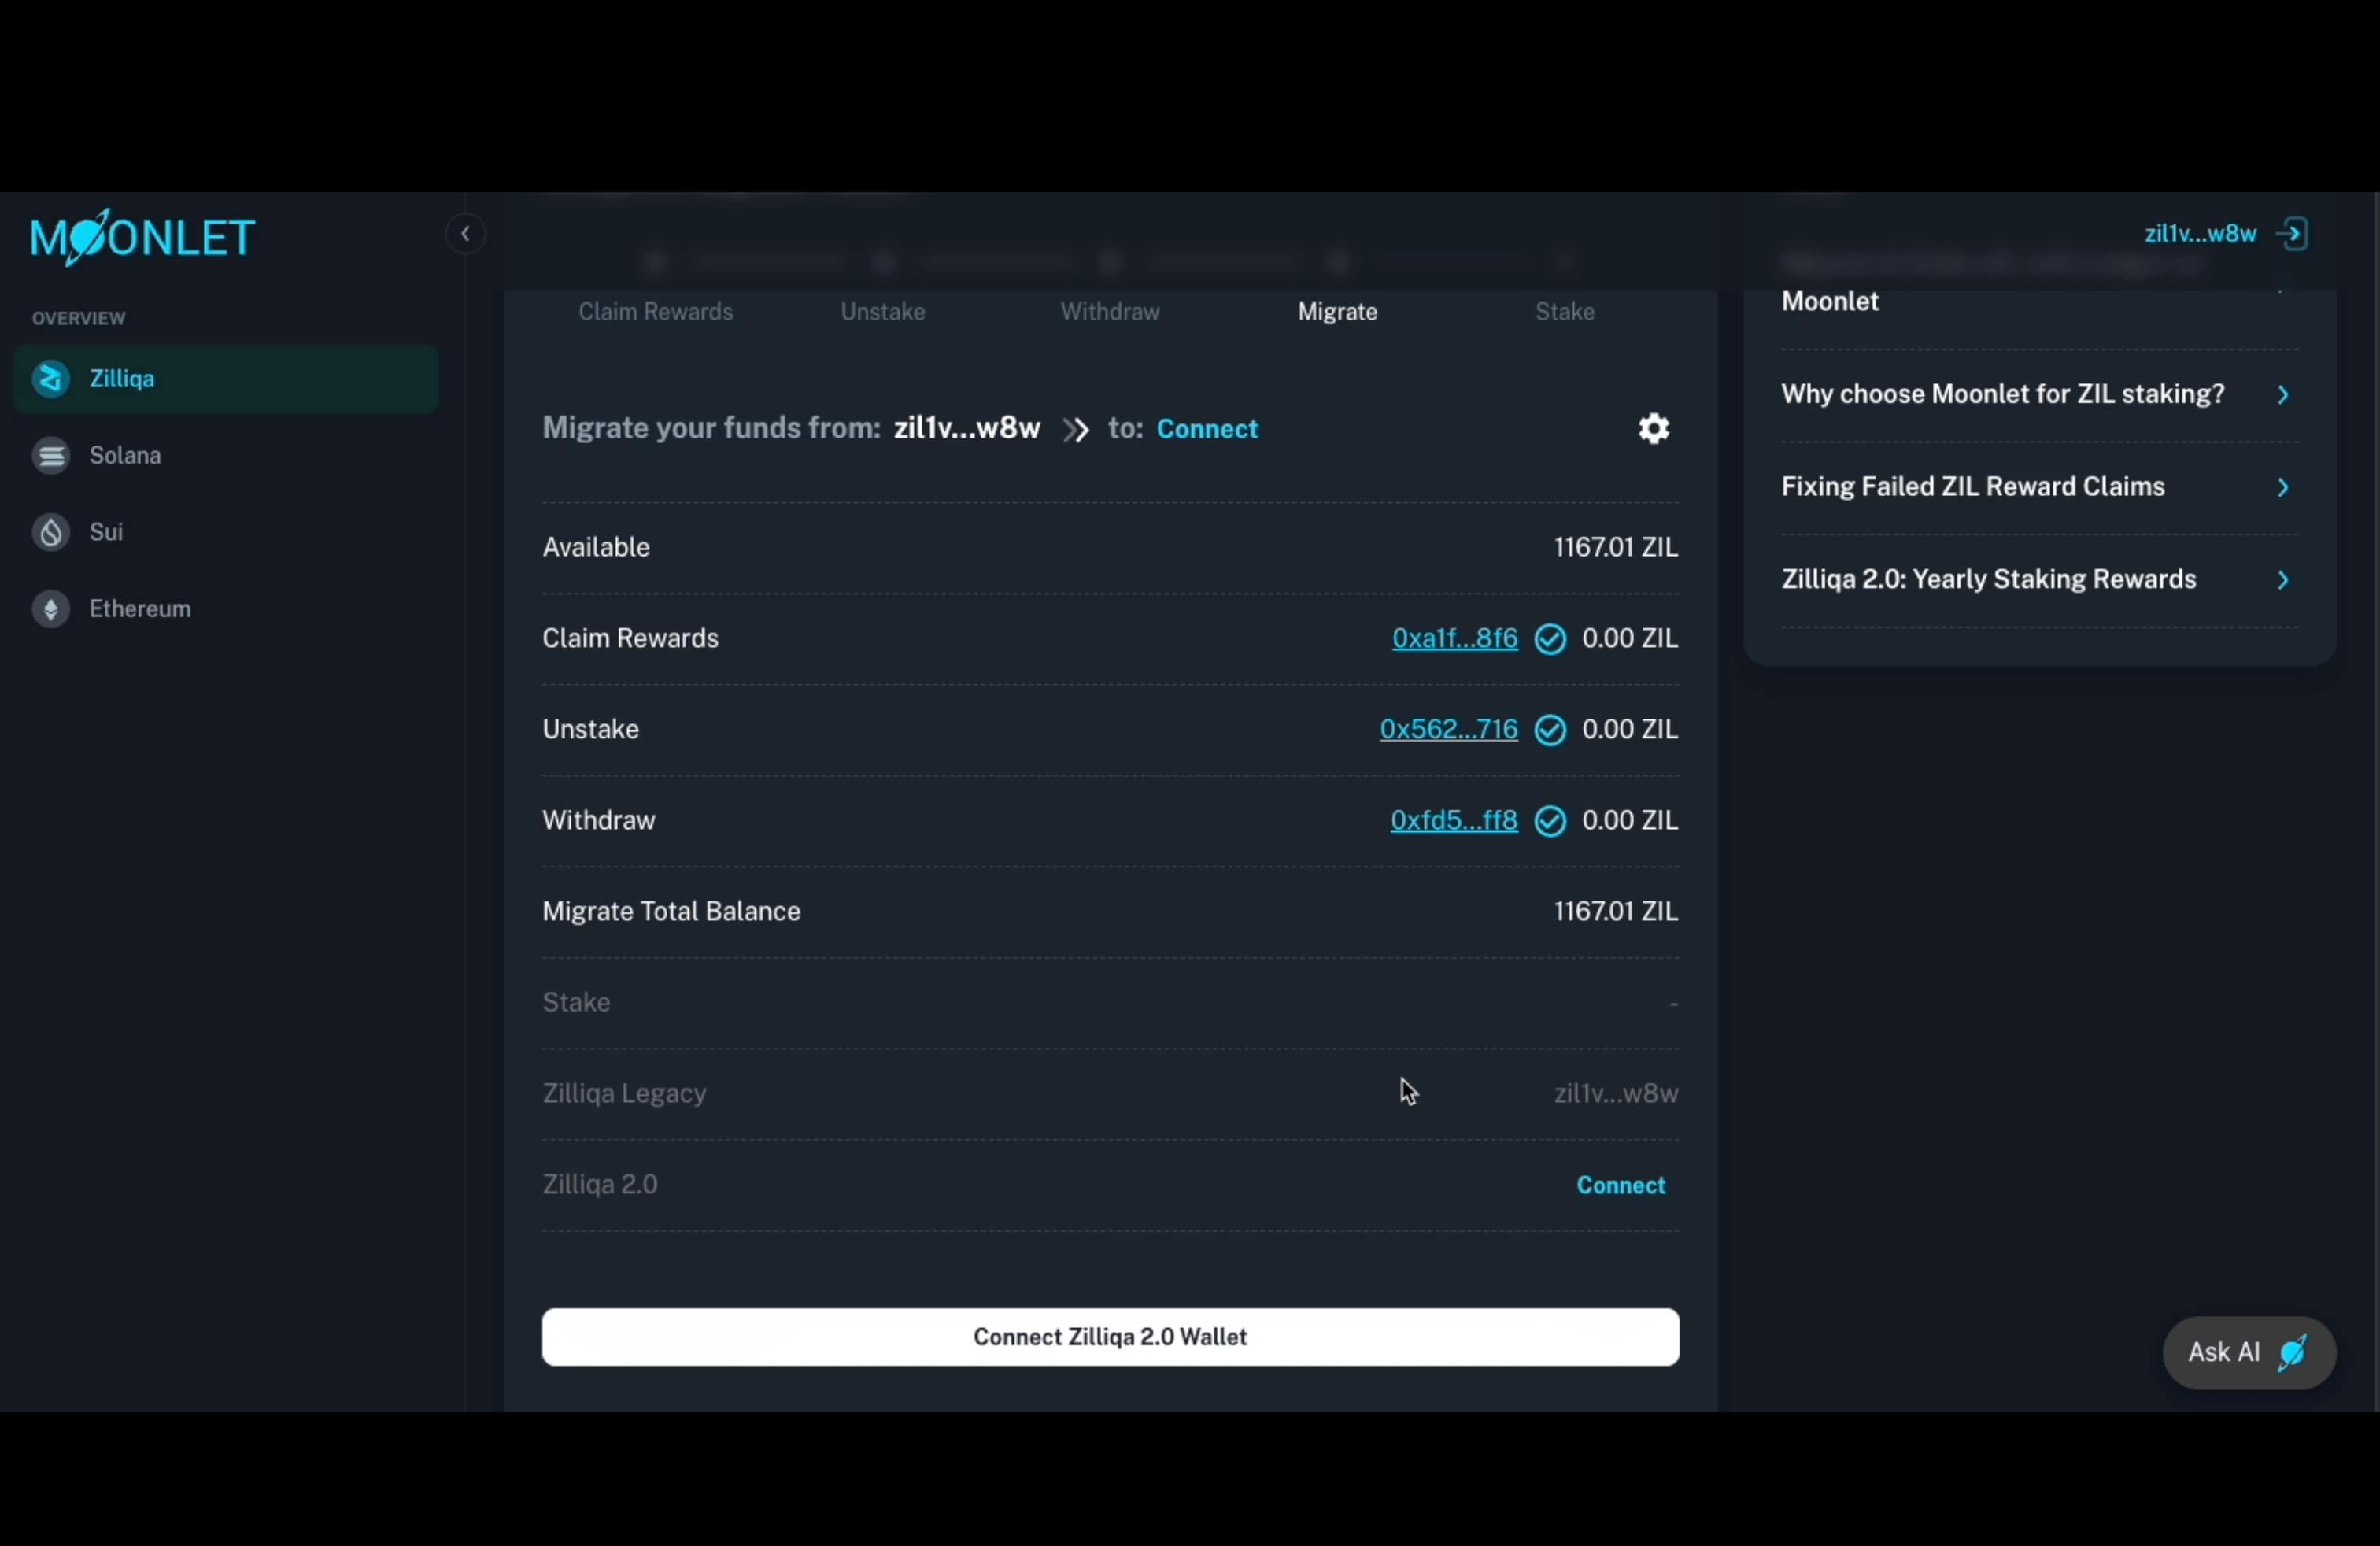Open transaction link 0xa1f...8f6
The height and width of the screenshot is (1546, 2380).
coord(1455,638)
